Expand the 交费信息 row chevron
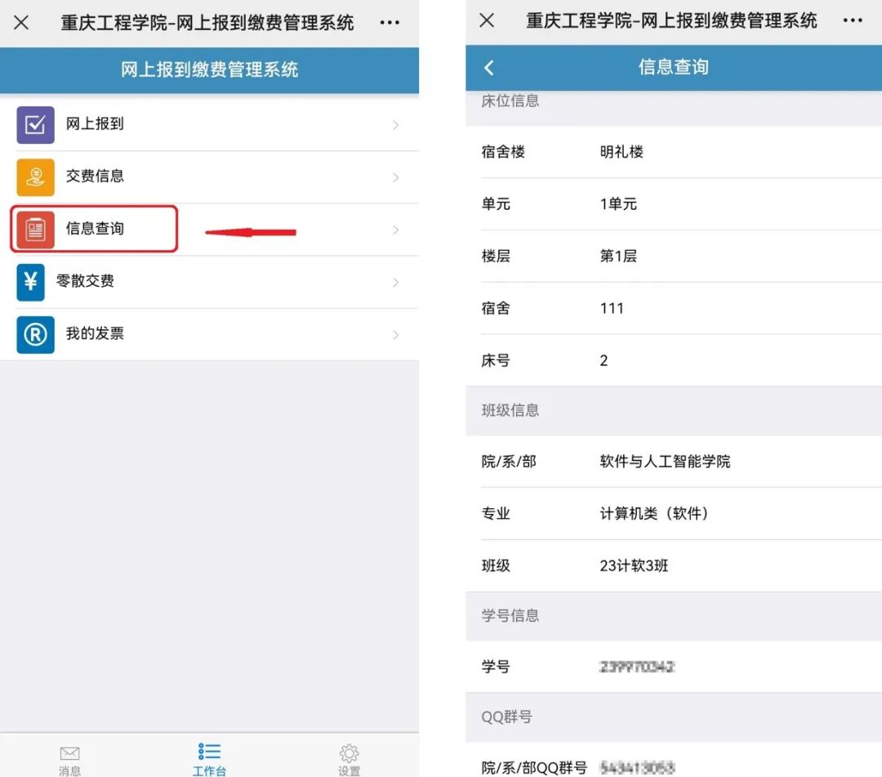 point(396,177)
